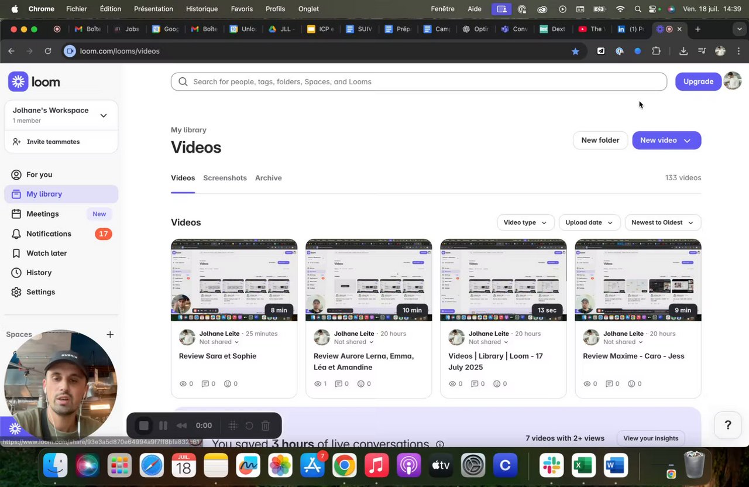Viewport: 749px width, 487px height.
Task: Go to My library in sidebar
Action: tap(61, 194)
